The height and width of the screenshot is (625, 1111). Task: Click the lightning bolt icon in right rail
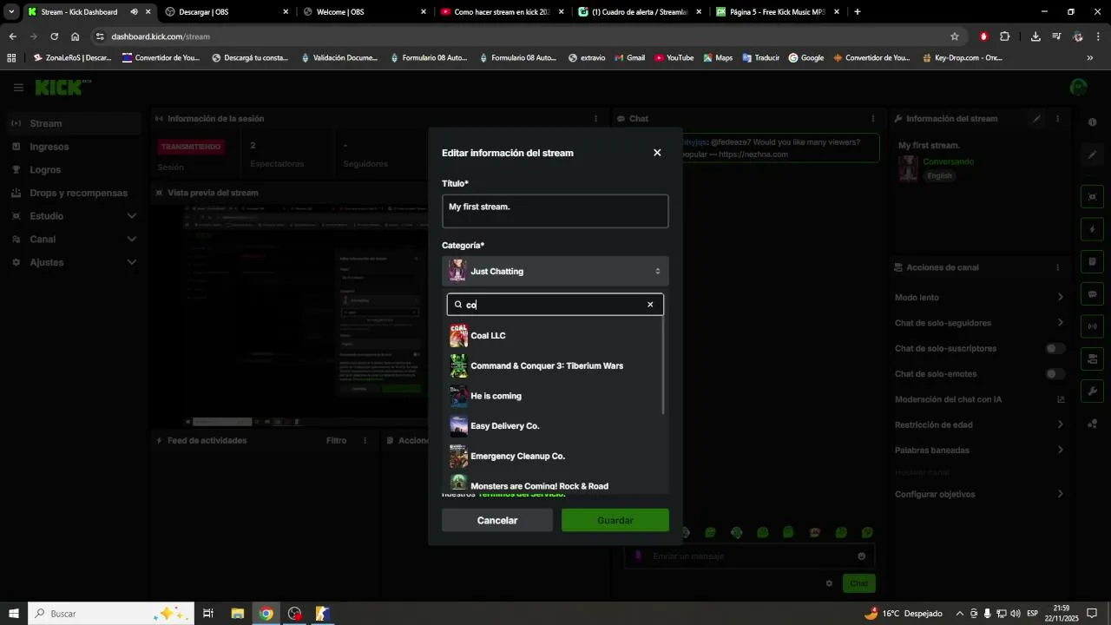[1093, 230]
